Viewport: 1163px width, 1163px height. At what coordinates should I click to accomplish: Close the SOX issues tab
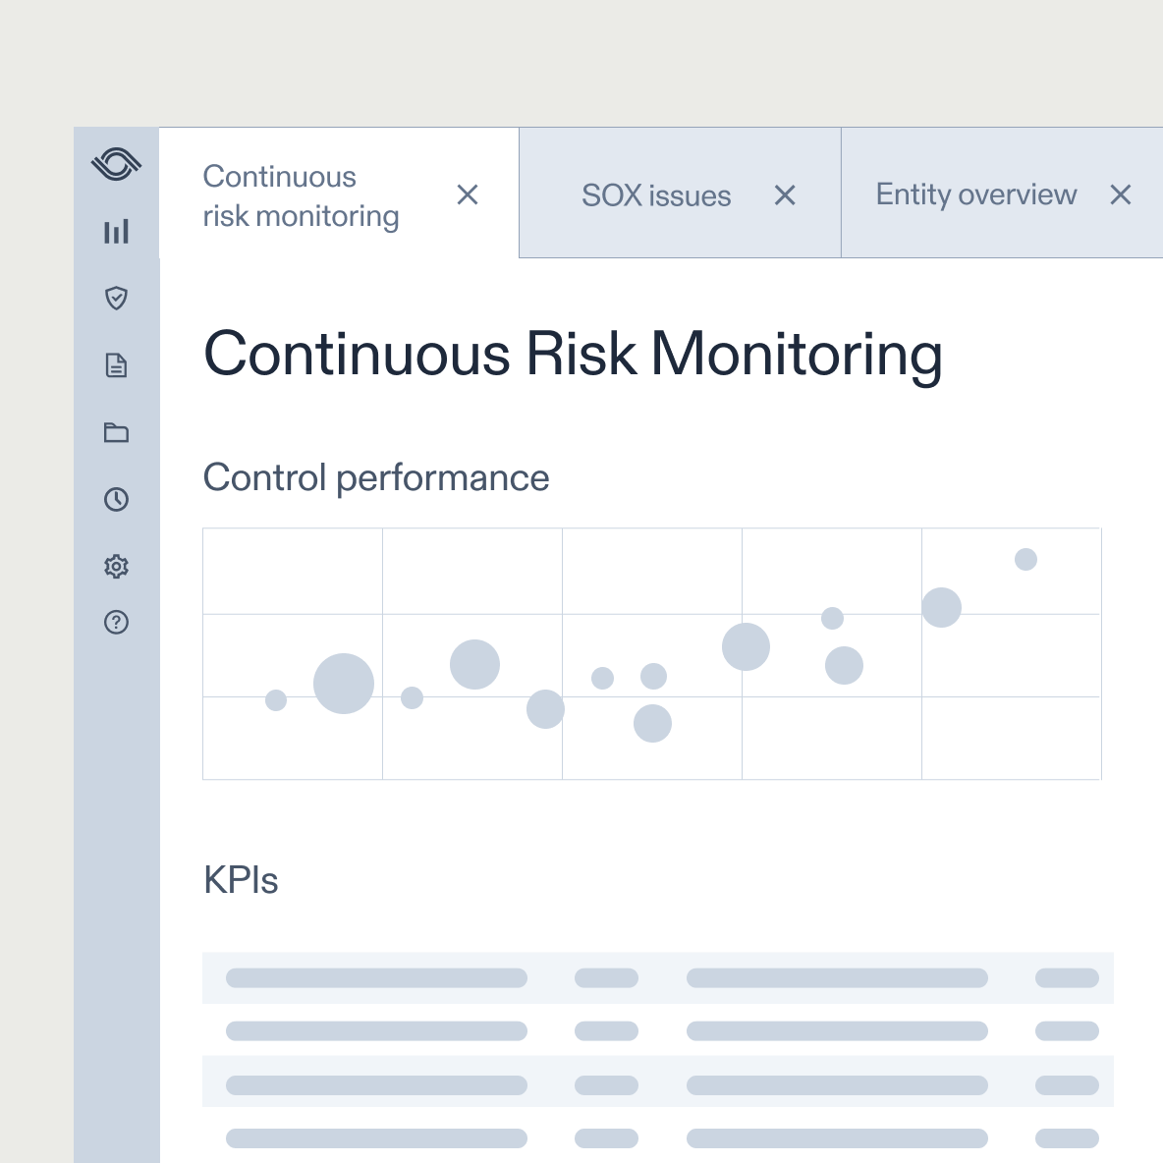point(785,195)
